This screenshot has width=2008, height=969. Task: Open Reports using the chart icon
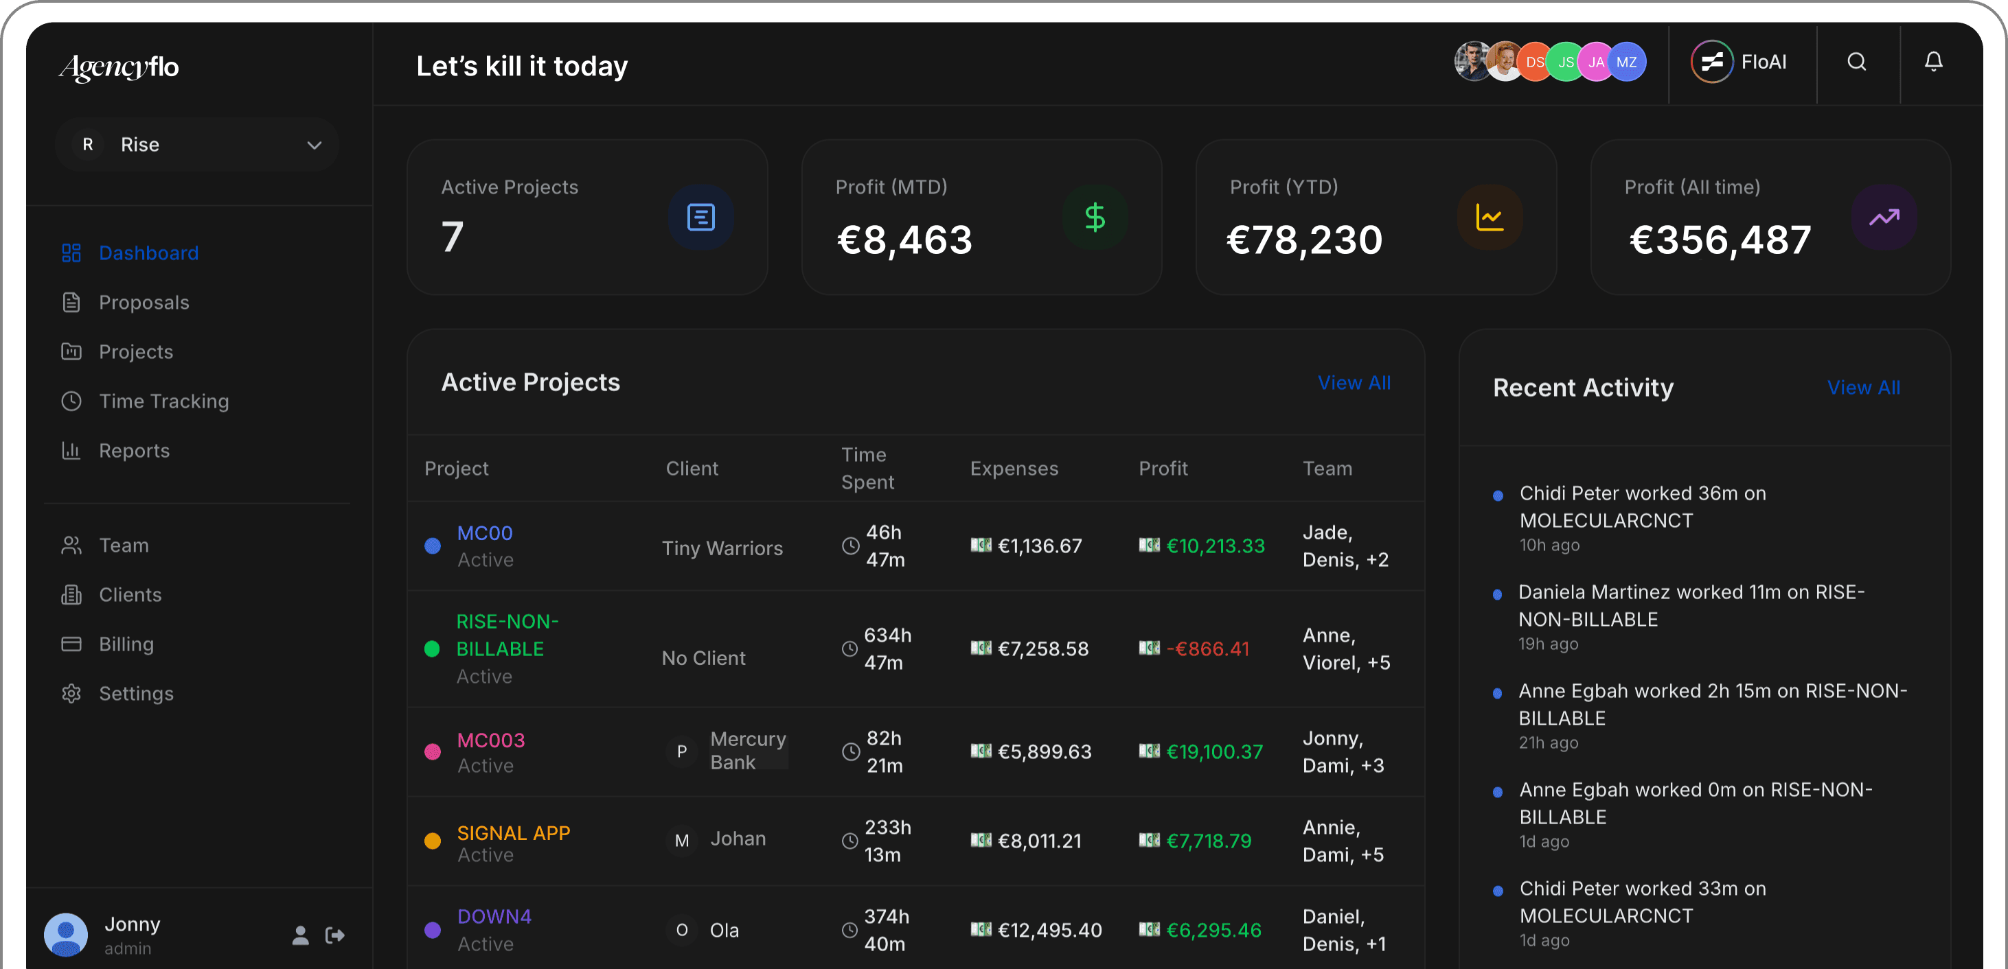pos(71,450)
